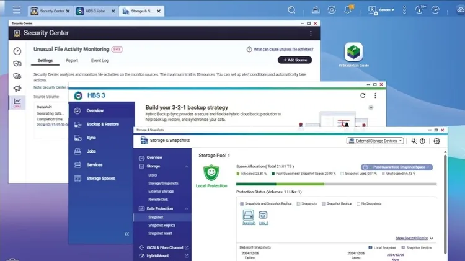
Task: Open the QTS main hamburger menu
Action: tap(17, 11)
